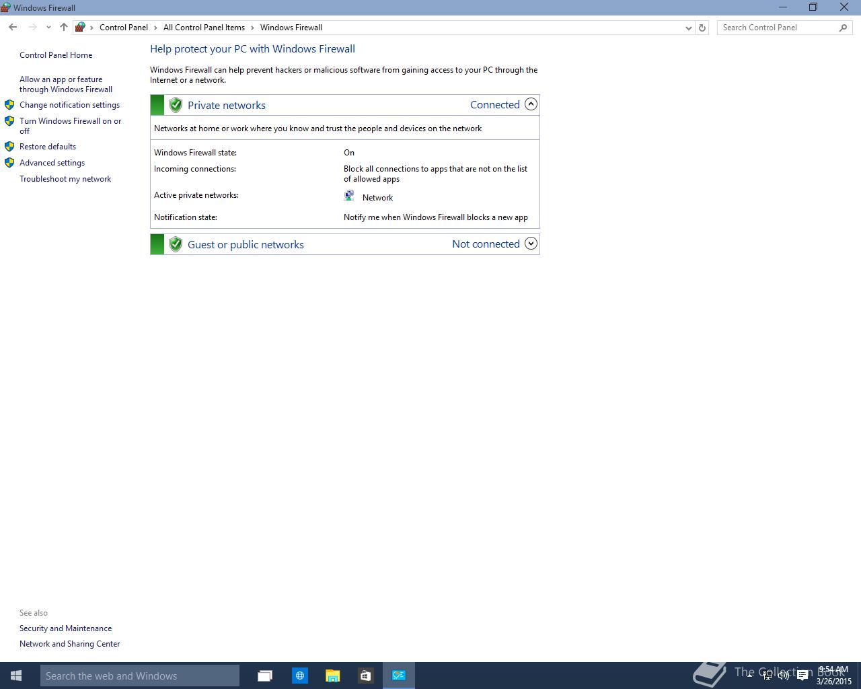Open the Windows Start menu
Viewport: 861px width, 689px height.
click(16, 676)
